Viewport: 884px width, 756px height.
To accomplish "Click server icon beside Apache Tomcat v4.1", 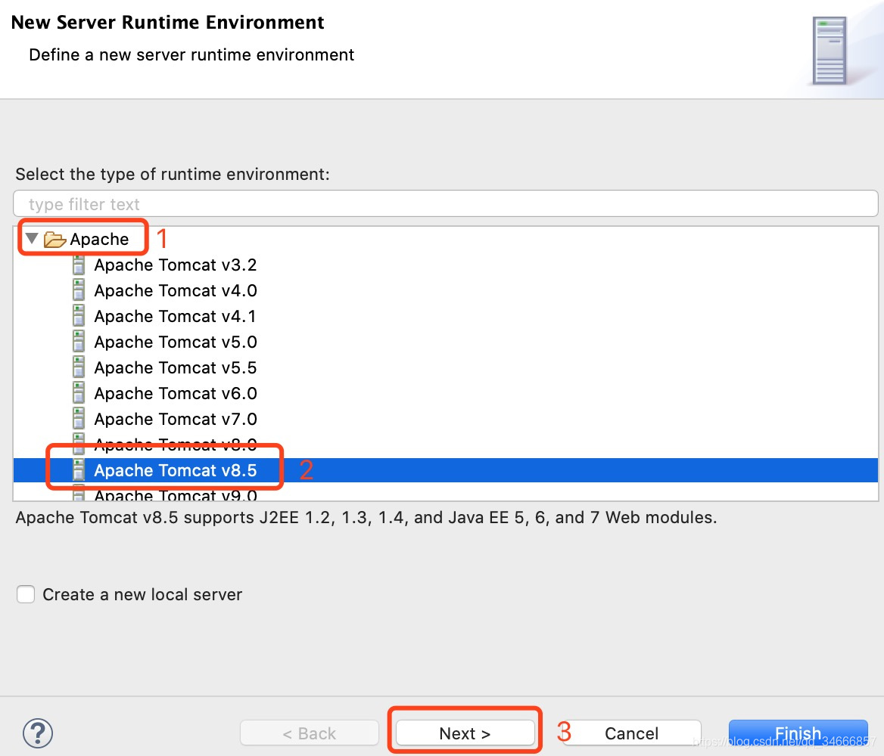I will tap(79, 316).
